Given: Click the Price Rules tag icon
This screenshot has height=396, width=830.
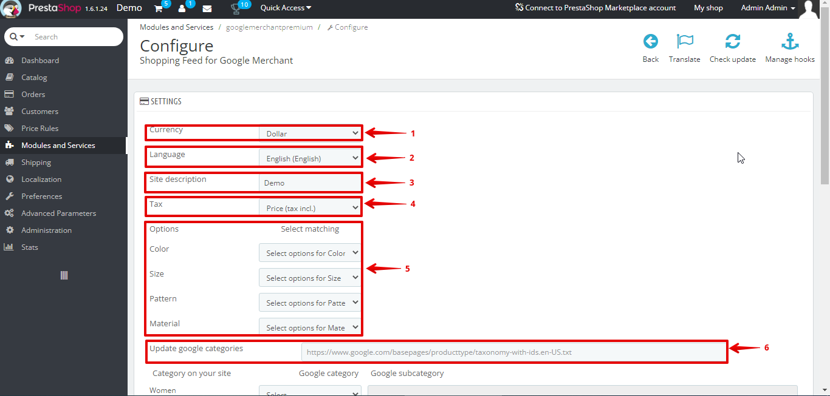Looking at the screenshot, I should (9, 129).
